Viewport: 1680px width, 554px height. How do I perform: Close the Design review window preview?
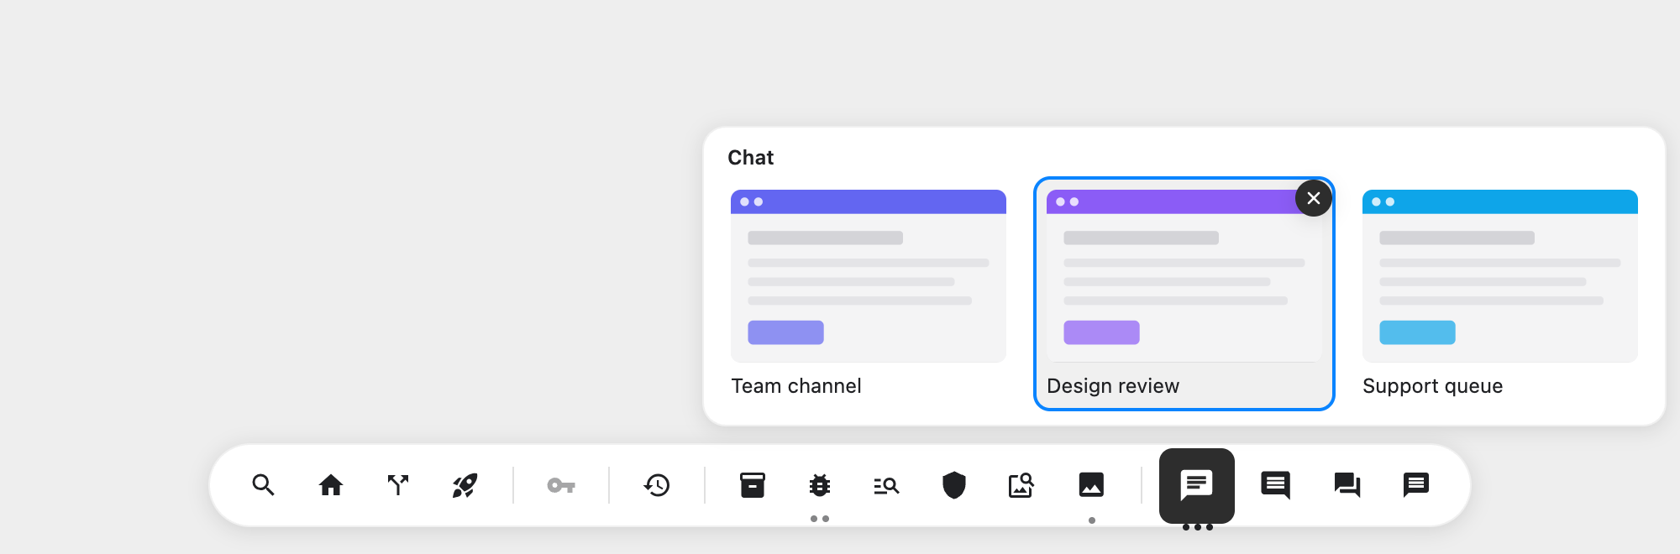[1314, 198]
